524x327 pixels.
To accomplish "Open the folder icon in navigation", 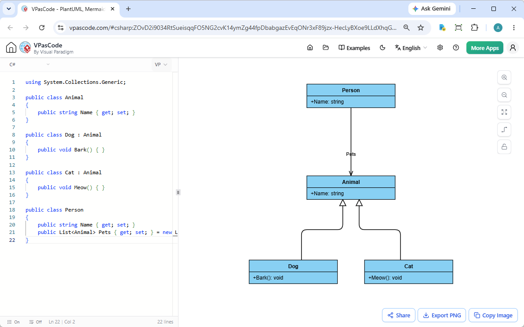I will (x=326, y=48).
